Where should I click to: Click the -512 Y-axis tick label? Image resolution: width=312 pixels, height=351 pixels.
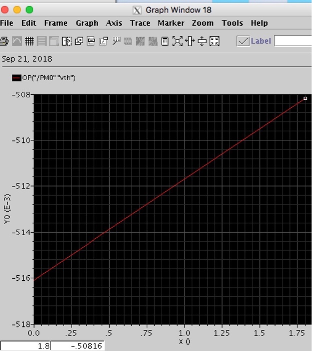21,186
